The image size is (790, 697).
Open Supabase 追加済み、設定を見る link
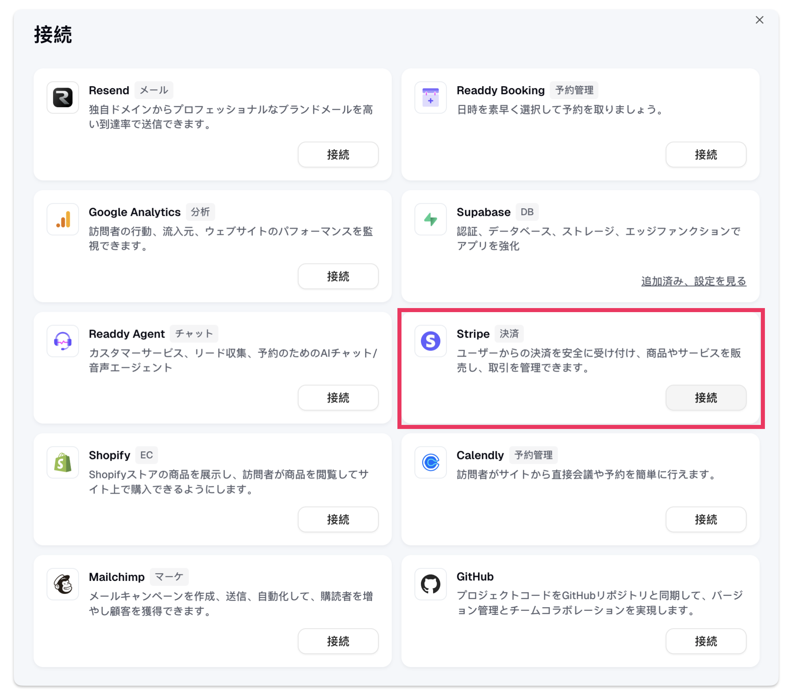(694, 281)
